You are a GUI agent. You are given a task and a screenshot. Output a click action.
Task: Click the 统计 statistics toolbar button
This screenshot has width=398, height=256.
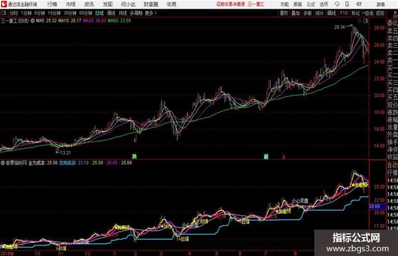[320, 13]
